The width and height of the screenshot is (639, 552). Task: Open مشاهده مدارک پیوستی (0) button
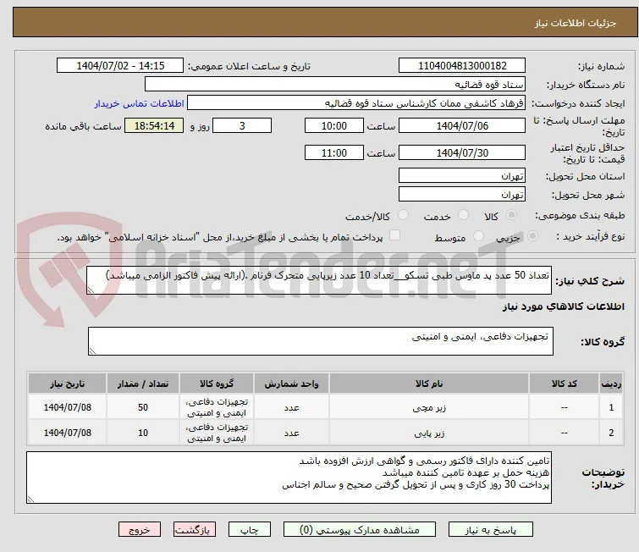coord(360,530)
